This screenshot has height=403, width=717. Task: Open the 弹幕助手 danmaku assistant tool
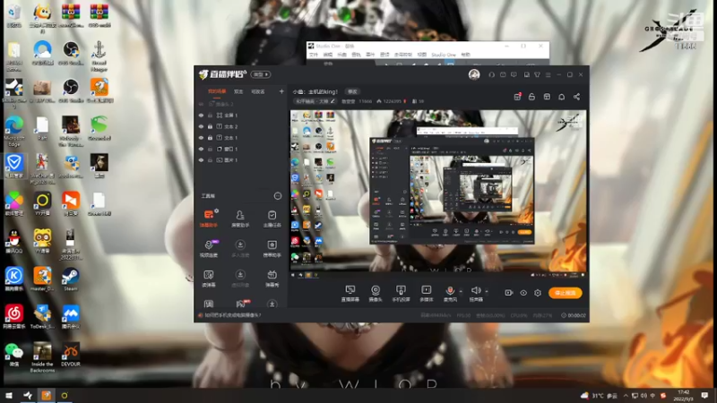[x=209, y=219]
